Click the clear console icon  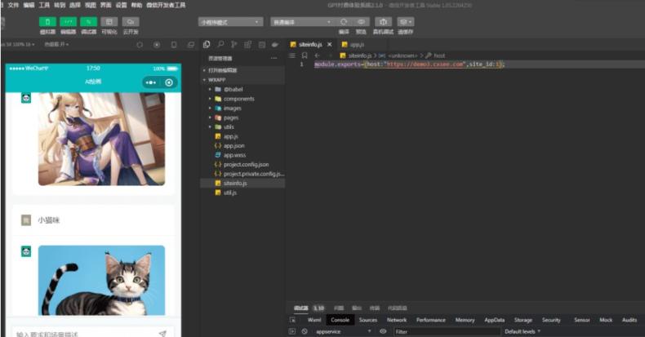(305, 331)
